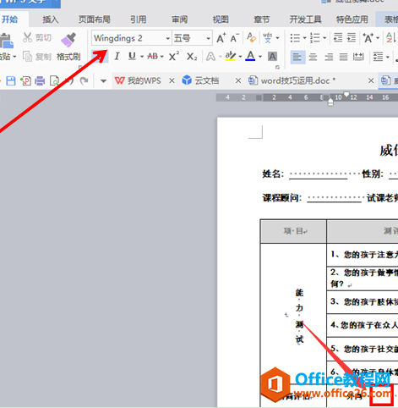This screenshot has width=398, height=408.
Task: Open numbered list style dropdown arrow
Action: pyautogui.click(x=324, y=38)
